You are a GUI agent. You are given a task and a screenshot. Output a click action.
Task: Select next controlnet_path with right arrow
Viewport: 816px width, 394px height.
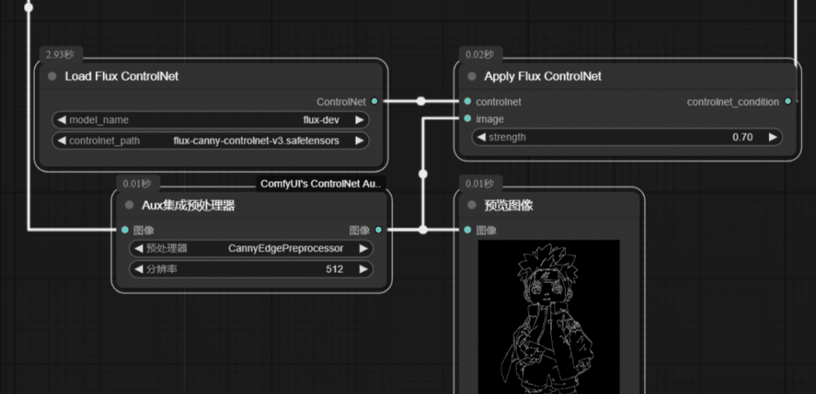click(360, 141)
